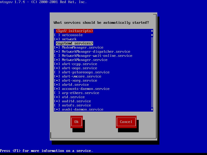Select abrt-xorg.service name text
207x155 pixels.
[x=80, y=80]
